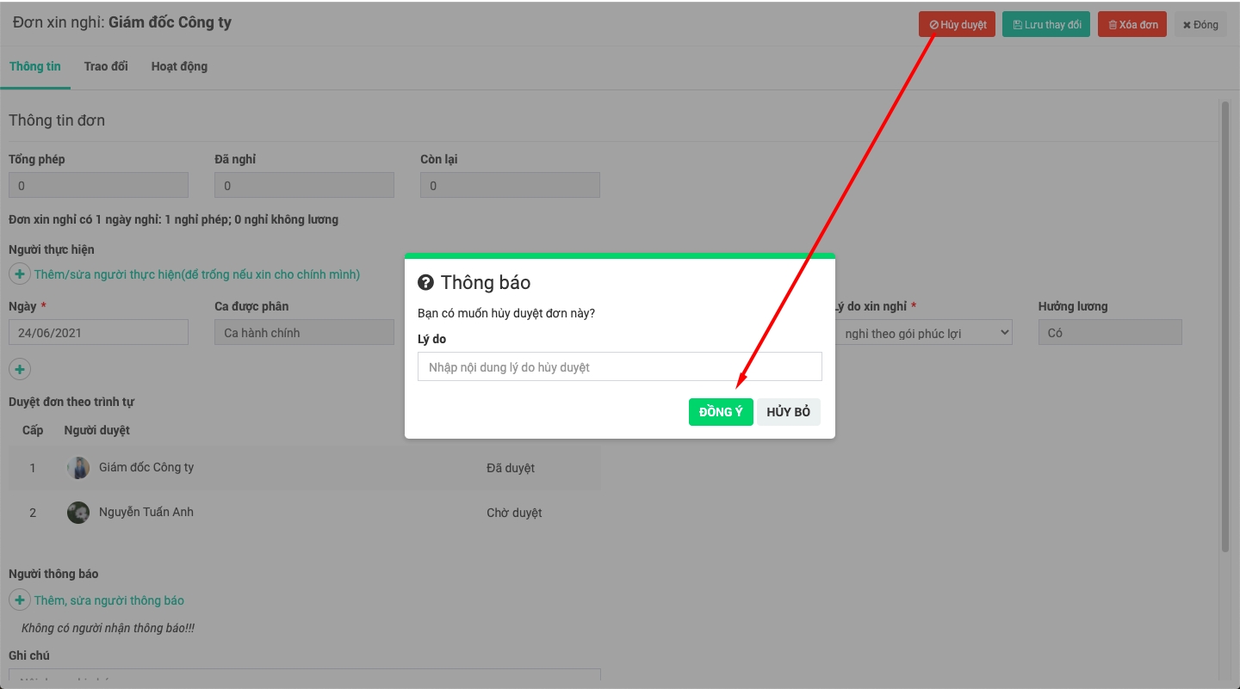Switch to the Trao đổi tab
1240x689 pixels.
[x=106, y=66]
